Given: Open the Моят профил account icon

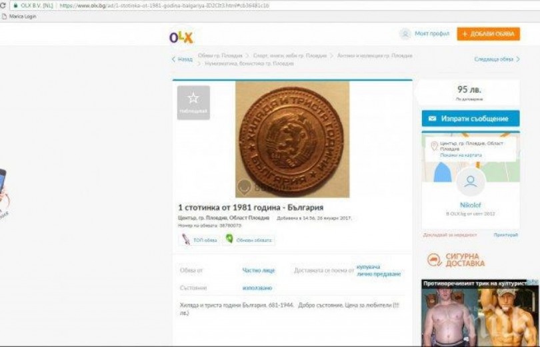Looking at the screenshot, I should pyautogui.click(x=405, y=34).
